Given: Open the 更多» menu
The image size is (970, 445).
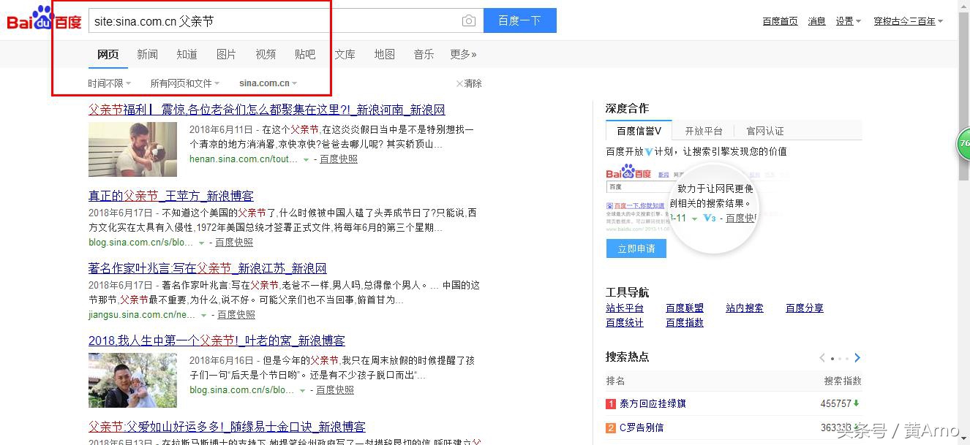Looking at the screenshot, I should pyautogui.click(x=463, y=54).
